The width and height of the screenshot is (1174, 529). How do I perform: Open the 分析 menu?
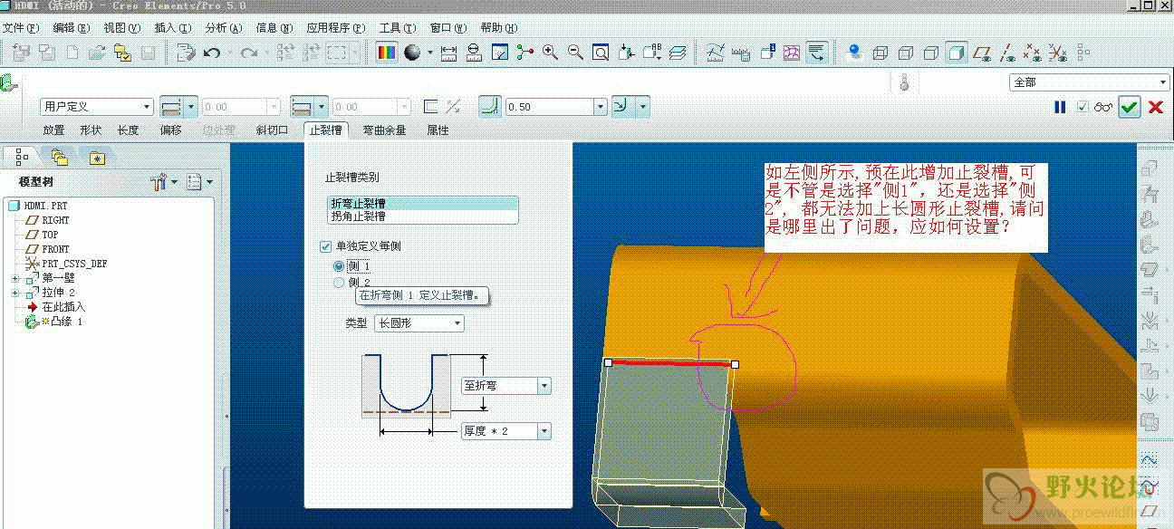coord(223,28)
